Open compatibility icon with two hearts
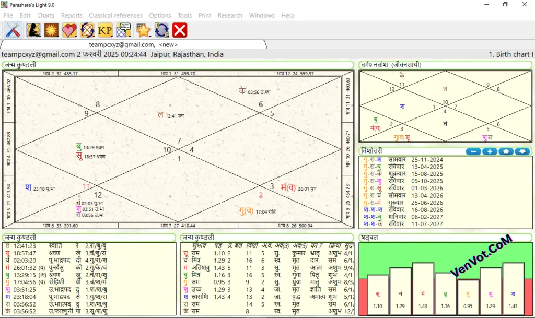Viewport: 535px width, 318px height. (69, 30)
